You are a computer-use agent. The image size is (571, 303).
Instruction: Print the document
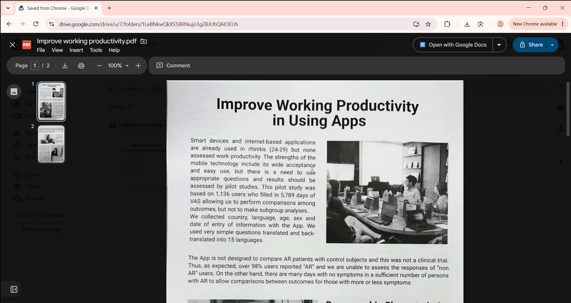tap(81, 66)
